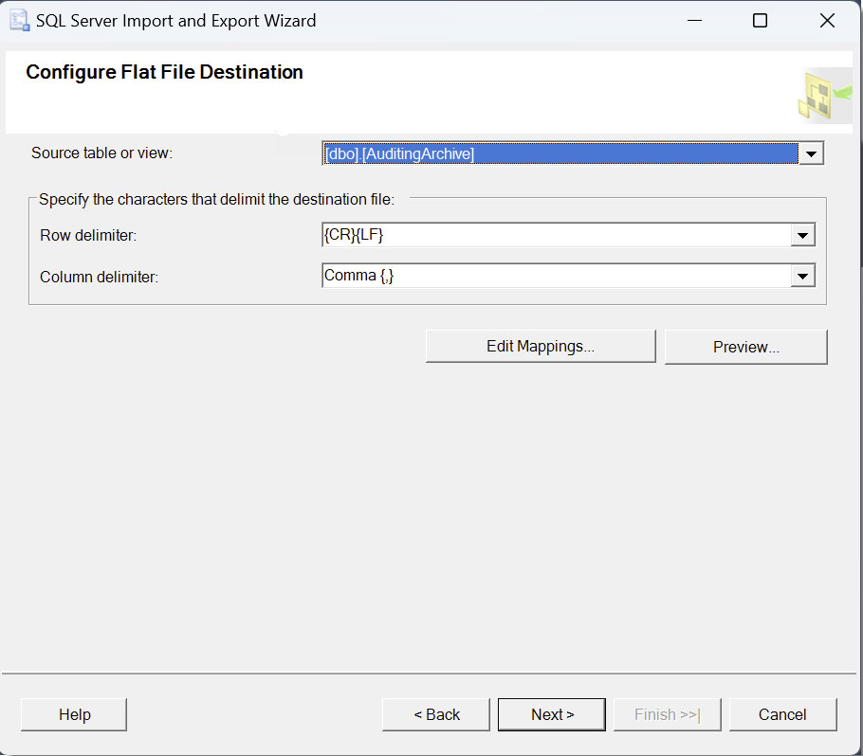Close the wizard window
The height and width of the screenshot is (756, 863).
point(827,21)
